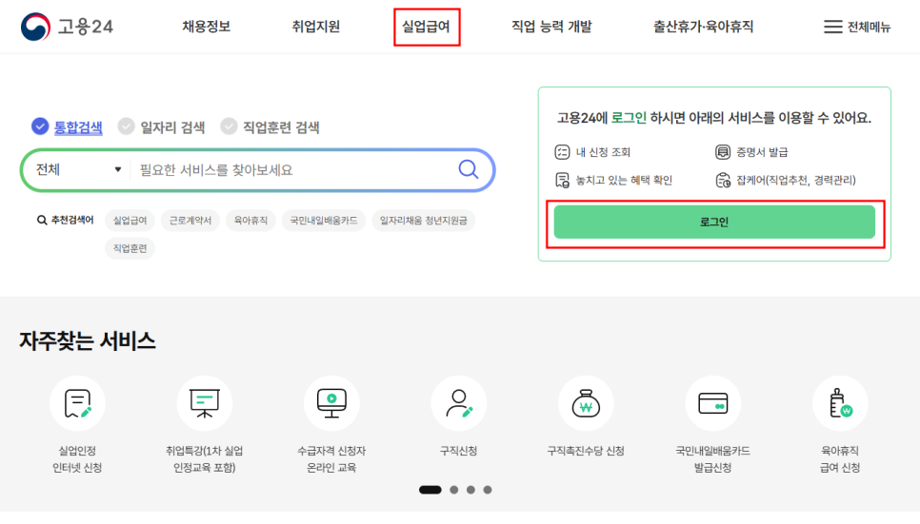Image resolution: width=920 pixels, height=524 pixels.
Task: Open the 취업지원 menu
Action: 315,27
